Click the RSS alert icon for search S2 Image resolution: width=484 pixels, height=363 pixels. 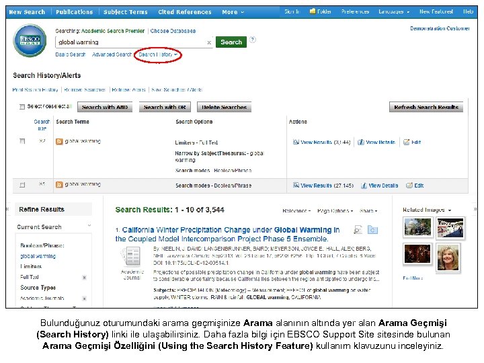tap(59, 141)
